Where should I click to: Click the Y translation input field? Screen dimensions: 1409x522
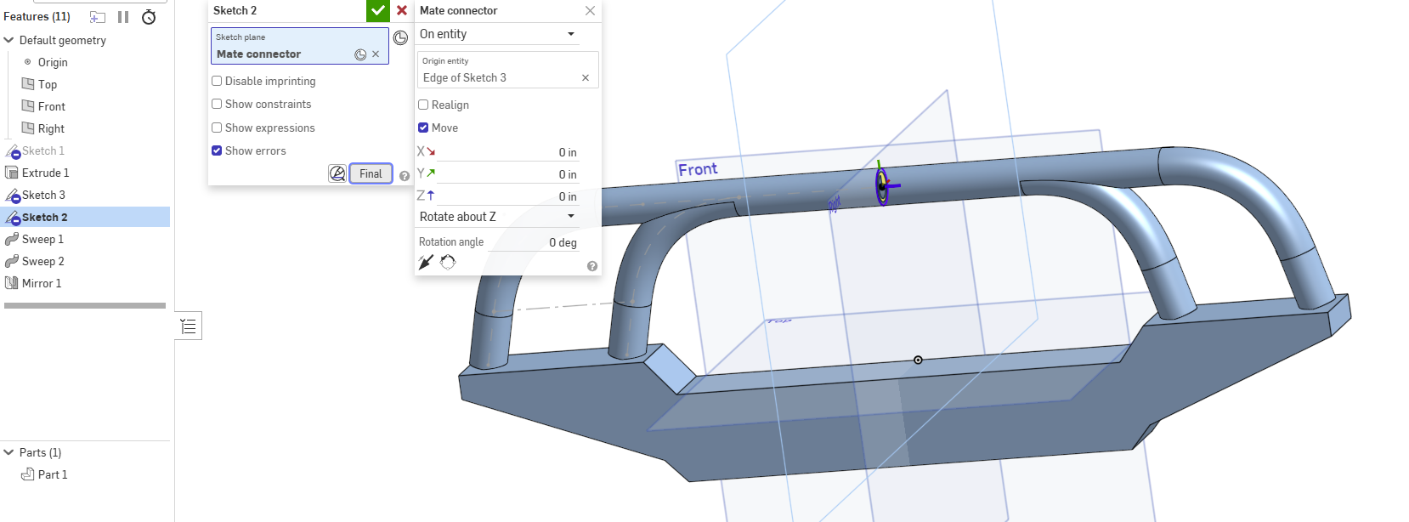point(508,174)
